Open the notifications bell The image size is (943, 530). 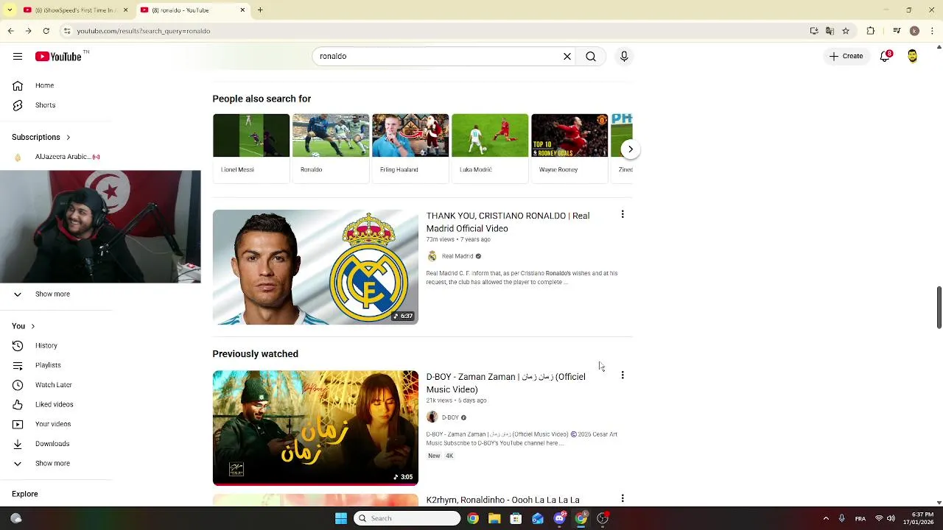click(x=886, y=56)
